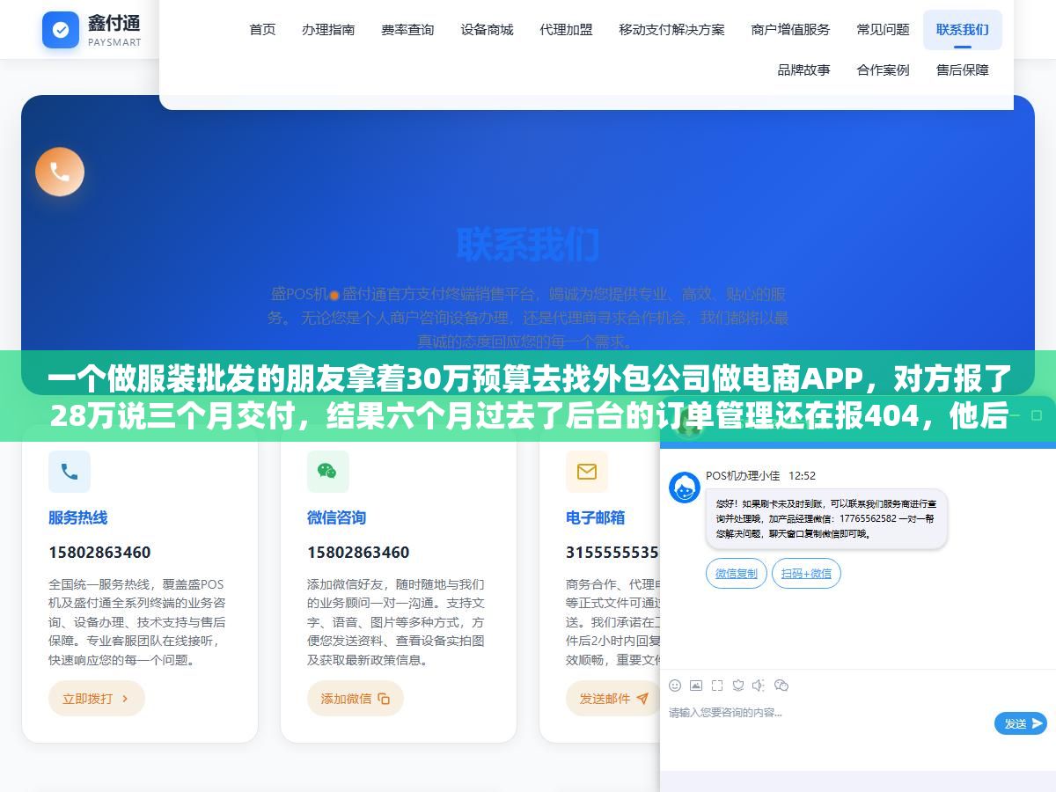Click the overlay text about 服装批发的朋友
Screen dimensions: 1056x792
pyautogui.click(x=528, y=397)
